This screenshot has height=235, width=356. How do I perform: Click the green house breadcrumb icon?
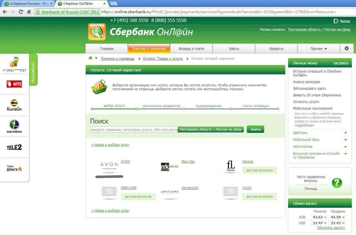coord(90,58)
